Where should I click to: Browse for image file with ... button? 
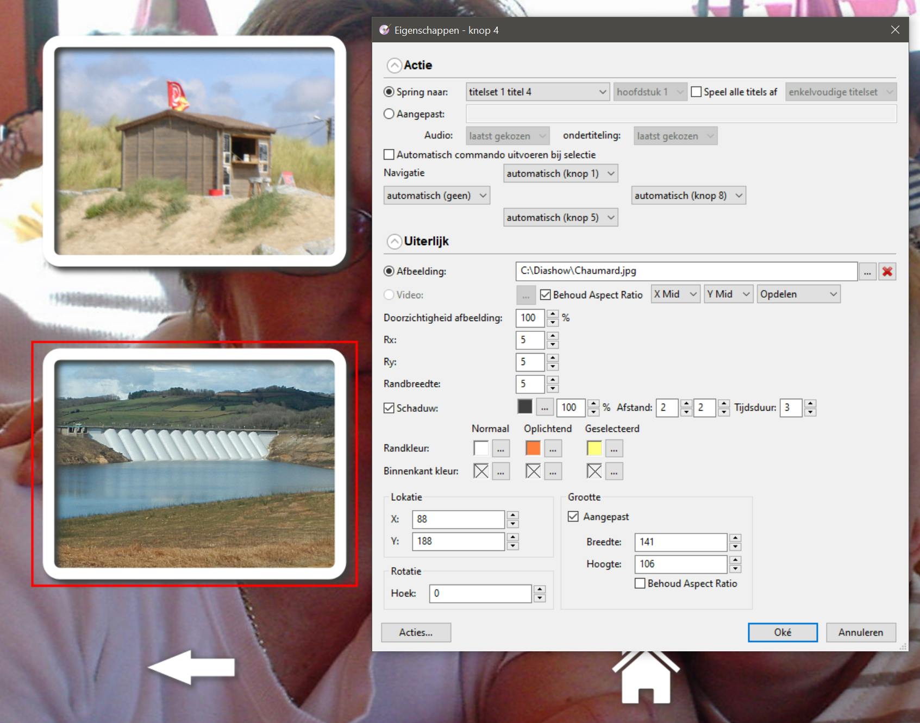[867, 272]
